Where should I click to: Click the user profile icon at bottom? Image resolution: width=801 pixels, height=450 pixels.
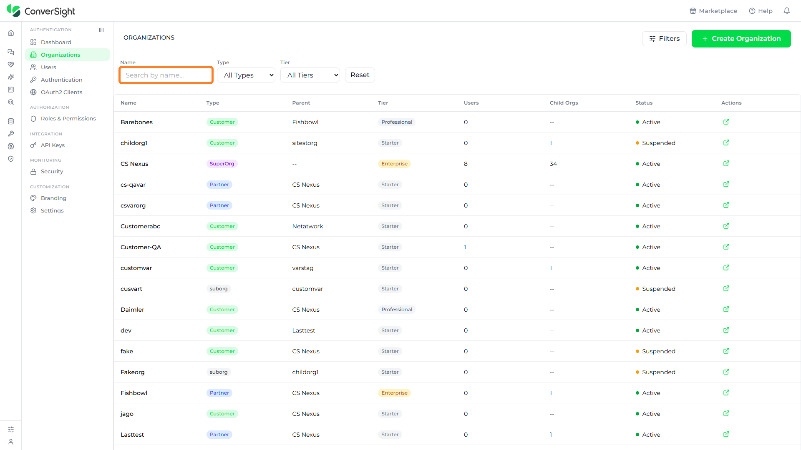(11, 442)
